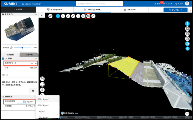Click the 表示設定 opacity slider handle

[22, 48]
